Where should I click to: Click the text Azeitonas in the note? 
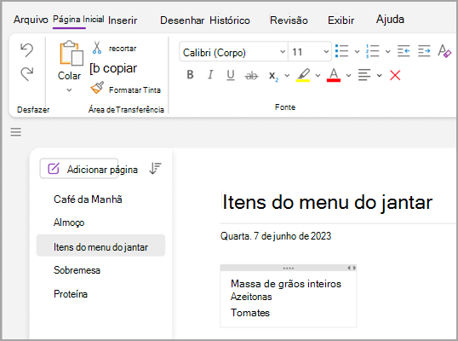point(251,297)
